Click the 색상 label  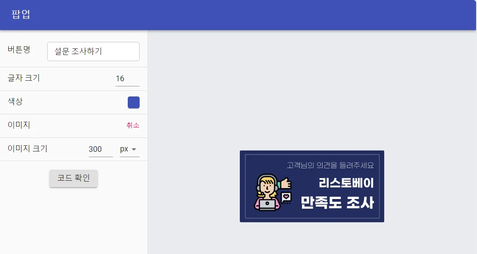point(15,101)
